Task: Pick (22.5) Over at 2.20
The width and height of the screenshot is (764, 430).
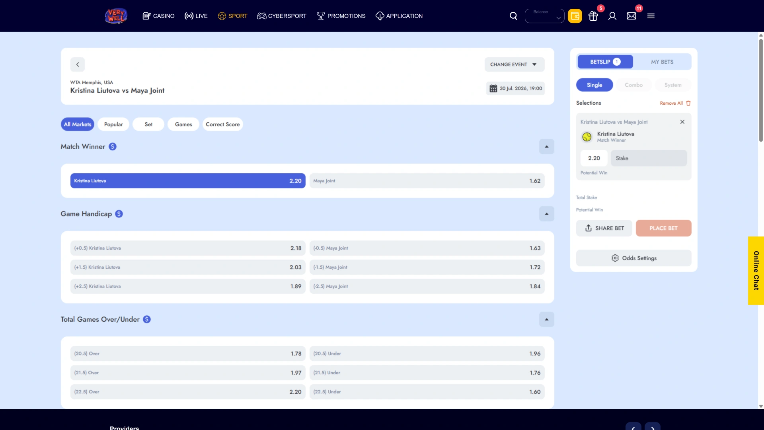Action: click(188, 392)
